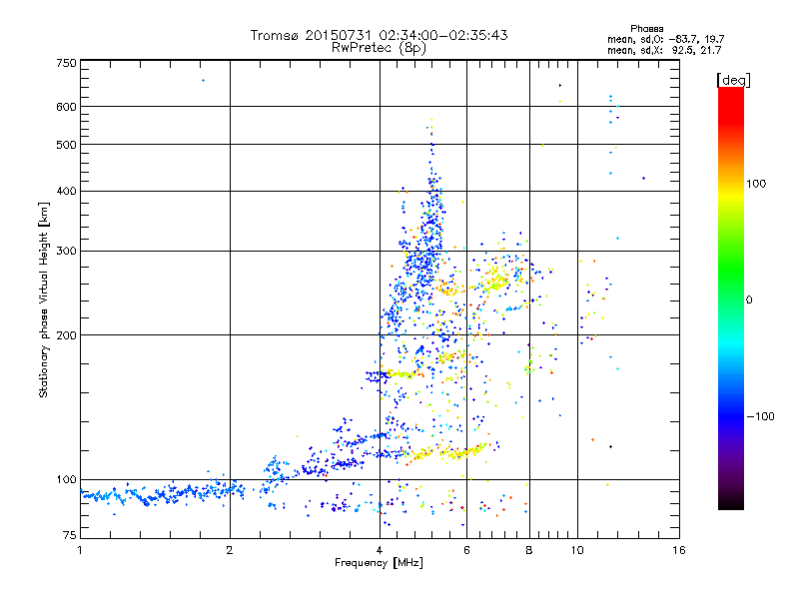Click the lone purple data point near 14 MHz
799x599 pixels.
(643, 179)
